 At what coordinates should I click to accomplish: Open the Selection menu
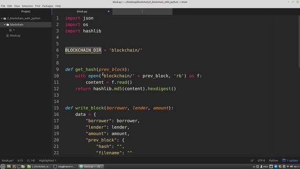(x=27, y=6)
